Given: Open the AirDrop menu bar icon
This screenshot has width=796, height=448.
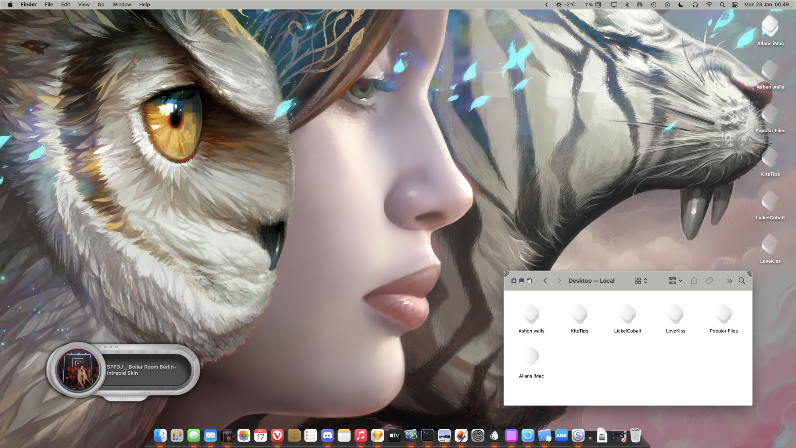Looking at the screenshot, I should tap(640, 4).
